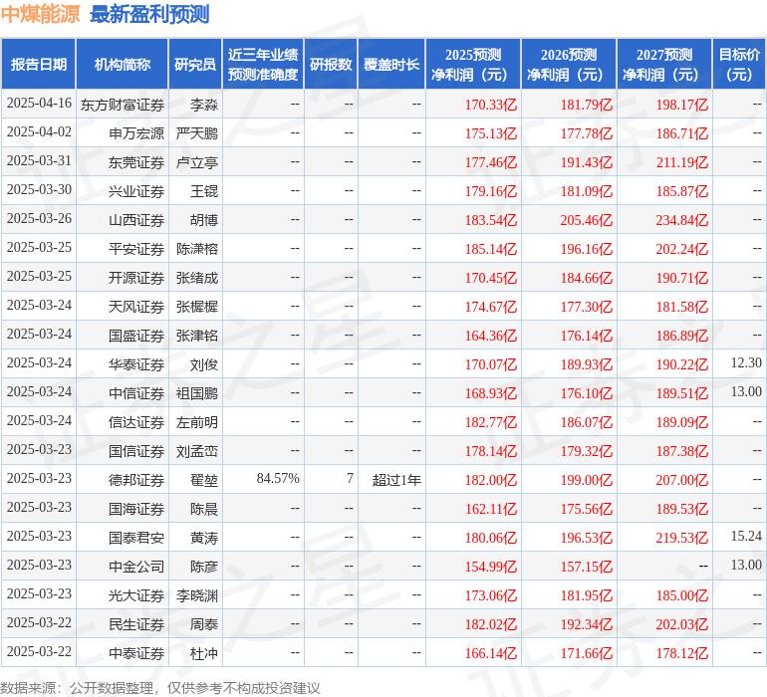Click the 目标价(元) column header

(739, 64)
